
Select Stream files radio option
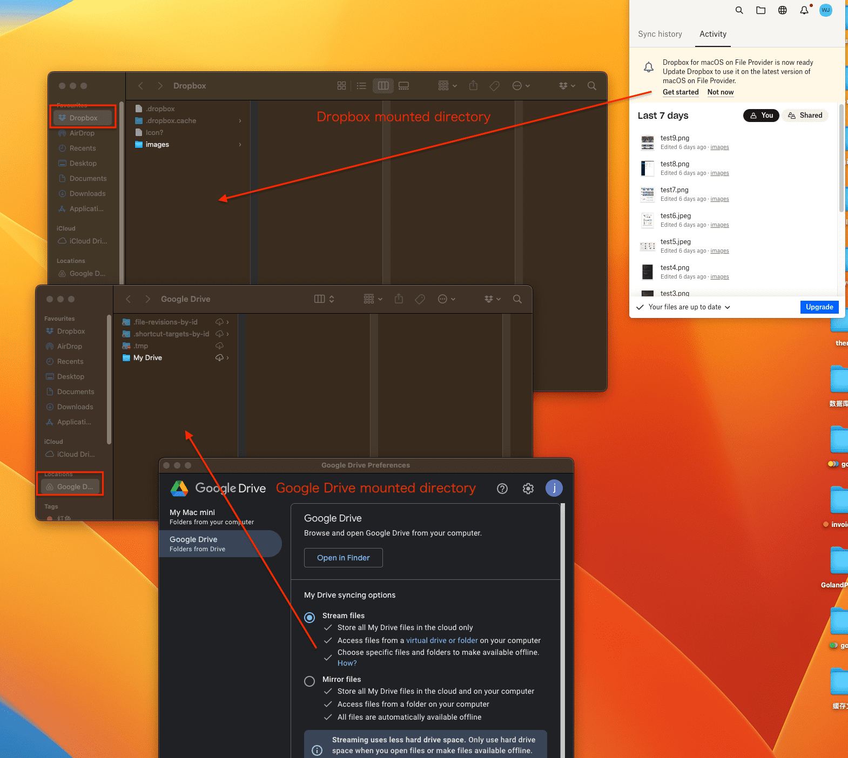(309, 617)
